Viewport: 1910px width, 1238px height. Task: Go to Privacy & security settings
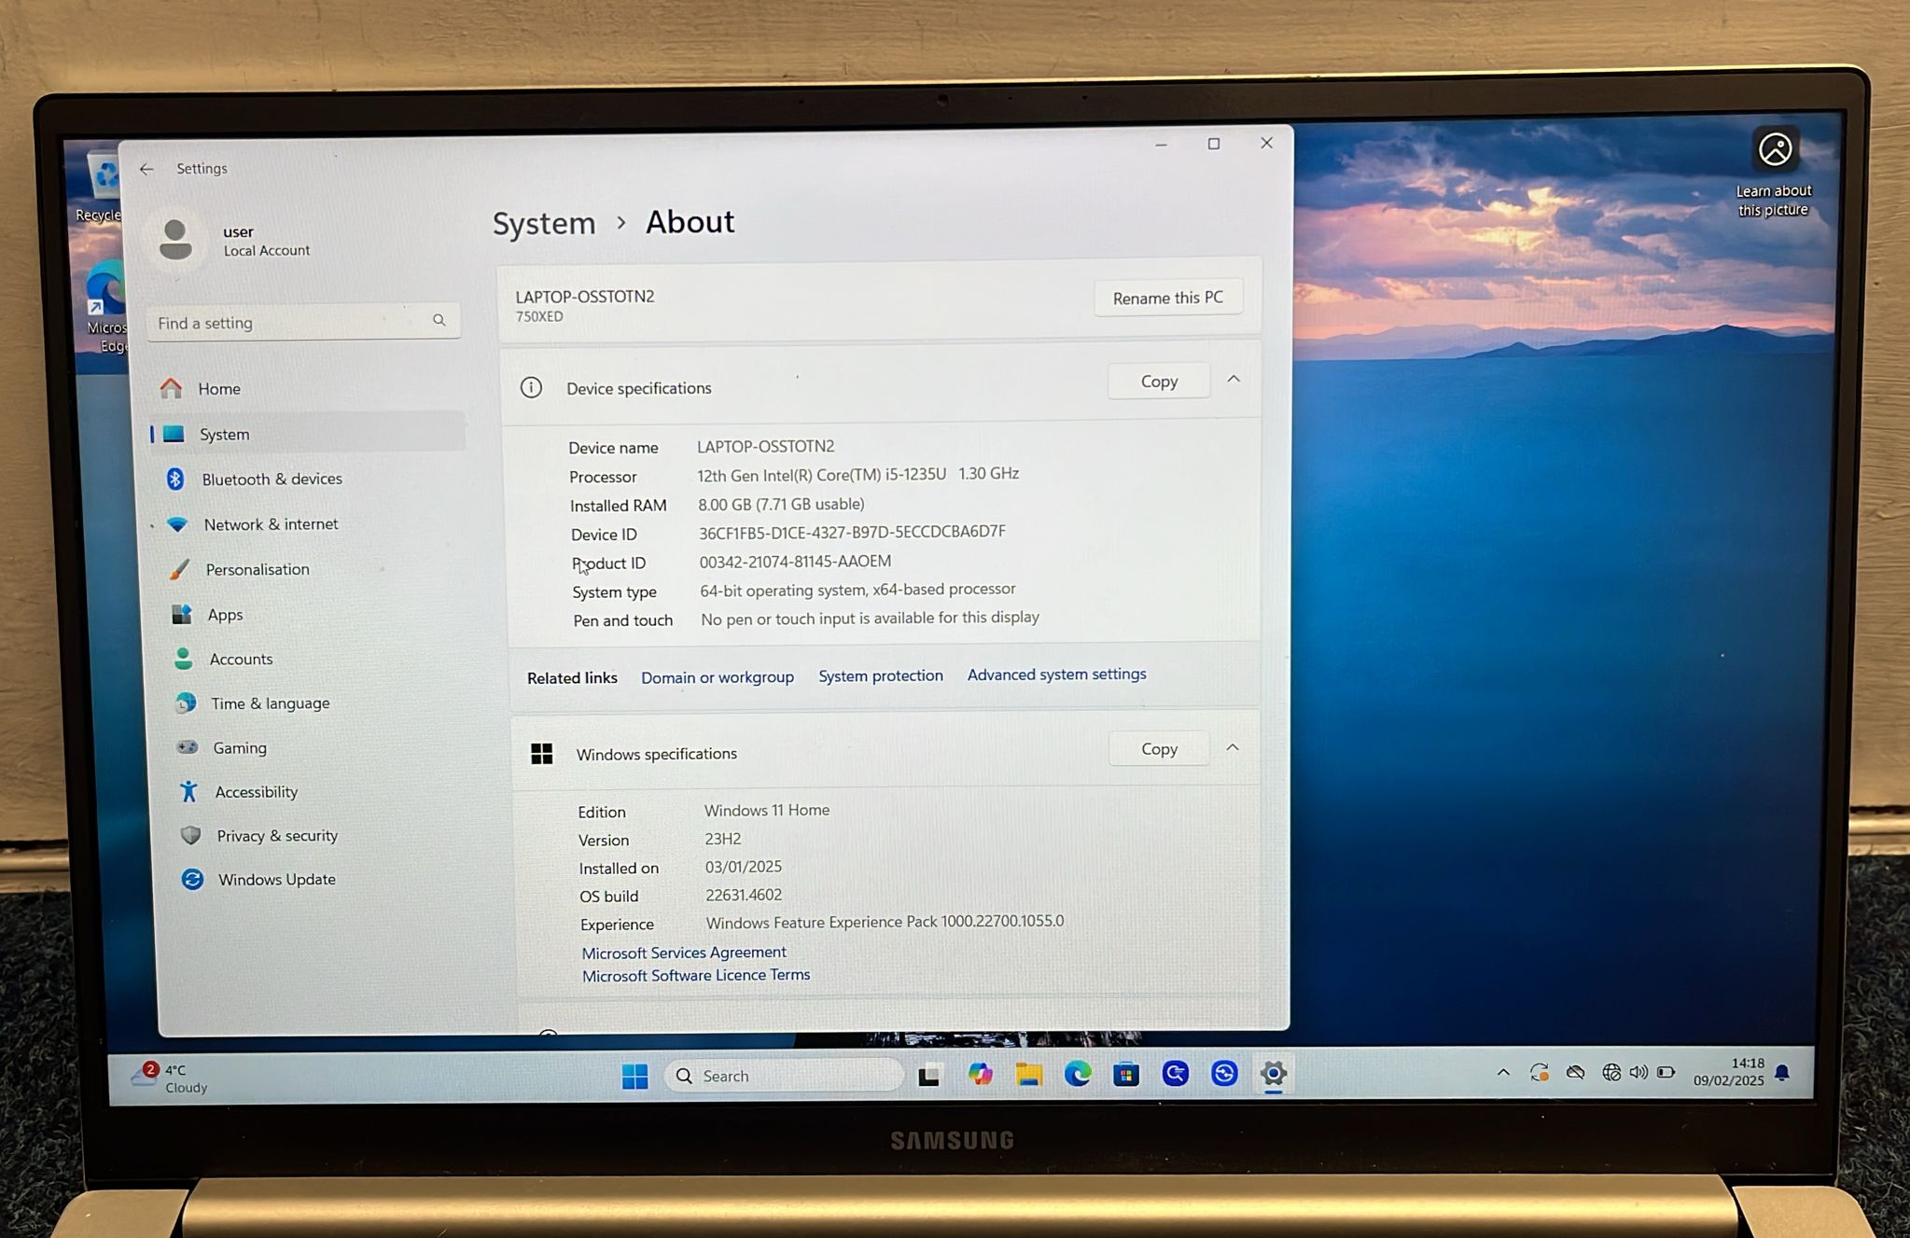point(276,835)
